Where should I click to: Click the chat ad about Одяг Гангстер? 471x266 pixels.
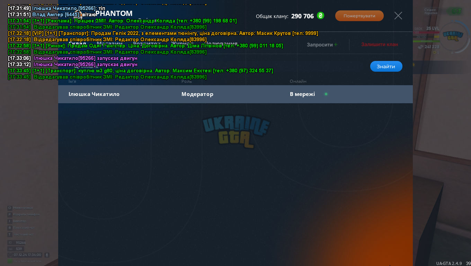pos(145,46)
